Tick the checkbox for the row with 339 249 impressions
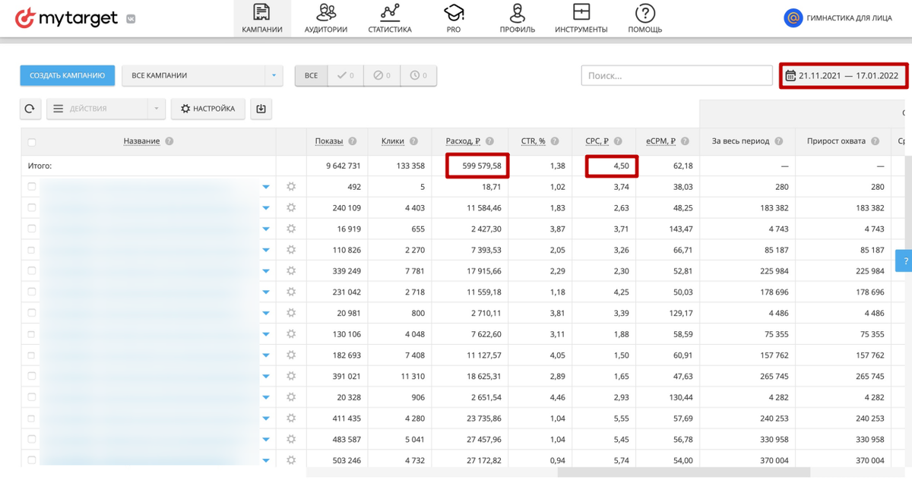Viewport: 912px width, 480px height. (31, 270)
